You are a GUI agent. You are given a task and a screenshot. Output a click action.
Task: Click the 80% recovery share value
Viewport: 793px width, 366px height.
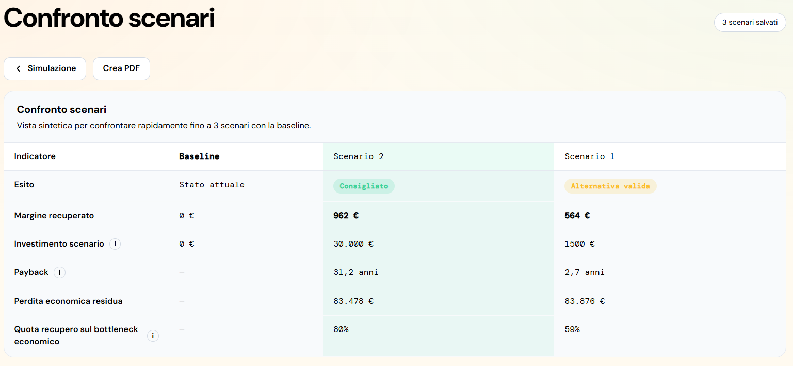pos(341,329)
